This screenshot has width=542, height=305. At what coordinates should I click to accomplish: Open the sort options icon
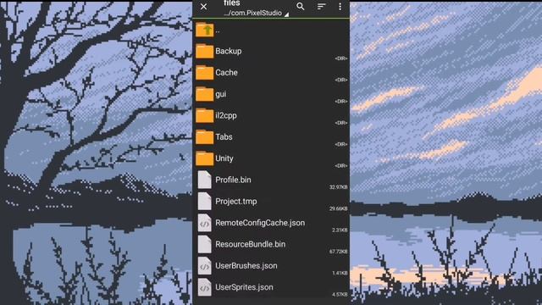click(322, 6)
